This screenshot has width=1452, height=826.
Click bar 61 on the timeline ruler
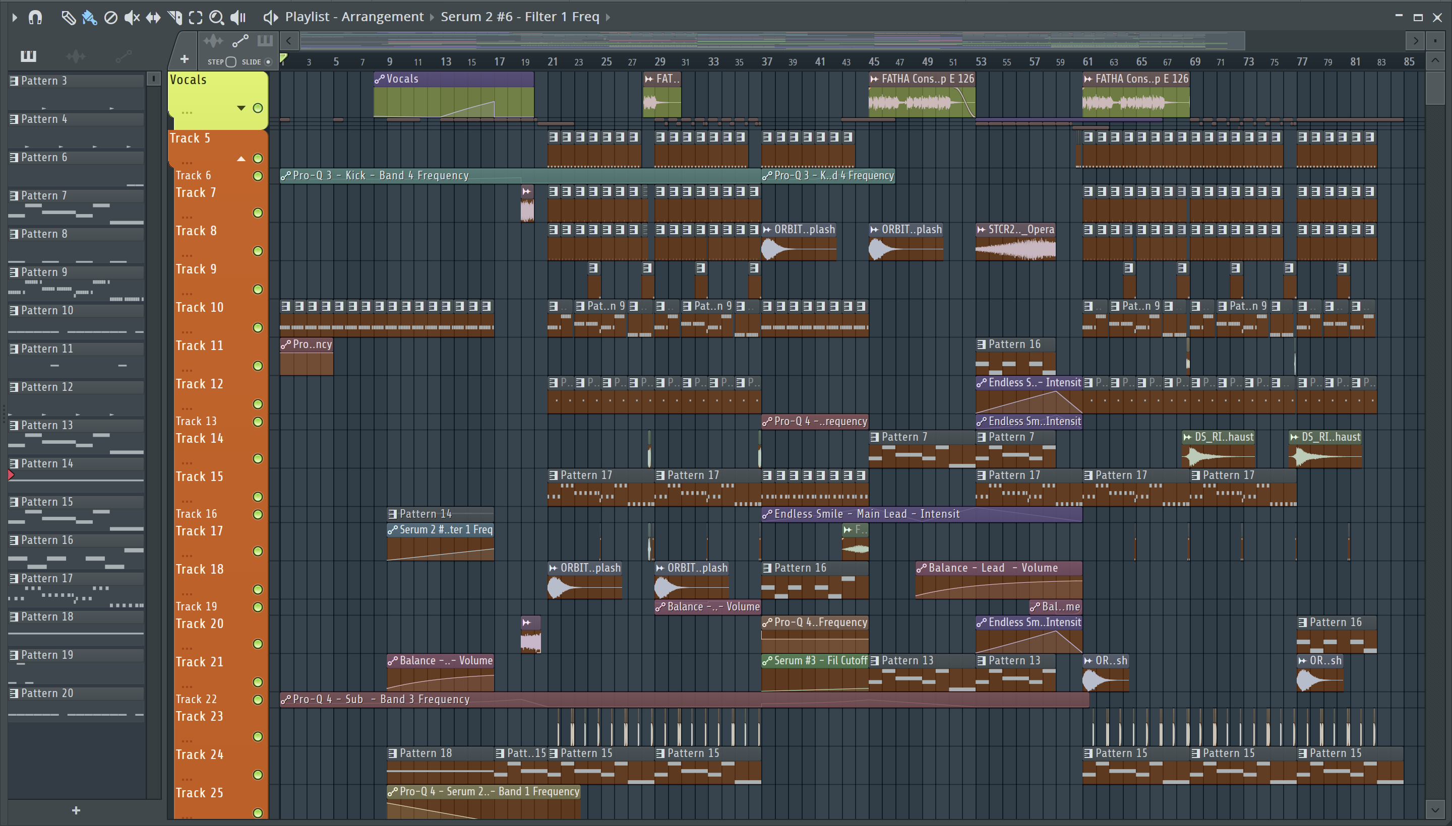pyautogui.click(x=1087, y=61)
